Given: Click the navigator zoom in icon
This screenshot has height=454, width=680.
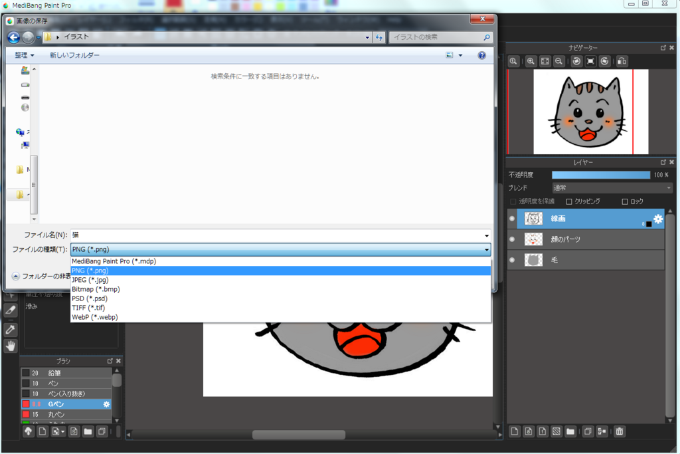Looking at the screenshot, I should [x=531, y=61].
